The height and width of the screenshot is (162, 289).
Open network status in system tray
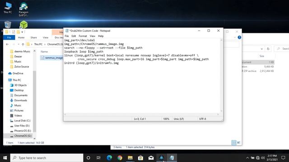(x=258, y=158)
